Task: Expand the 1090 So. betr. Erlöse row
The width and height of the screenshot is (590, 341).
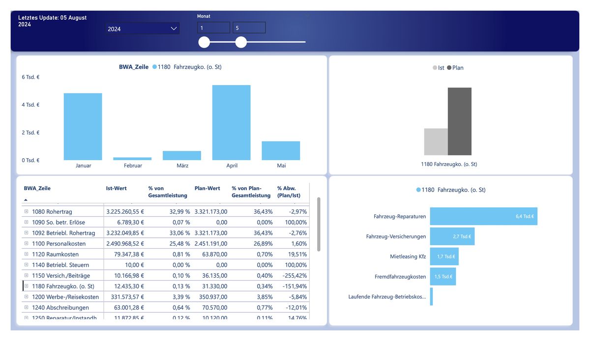Action: [27, 223]
